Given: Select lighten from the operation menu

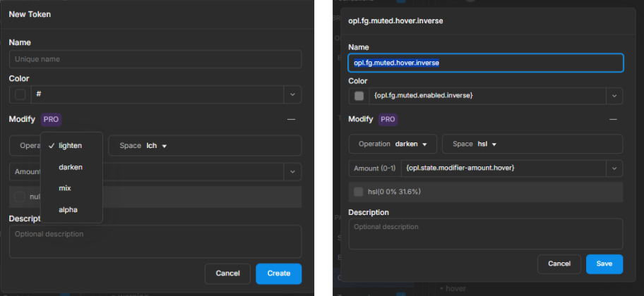Looking at the screenshot, I should [70, 146].
